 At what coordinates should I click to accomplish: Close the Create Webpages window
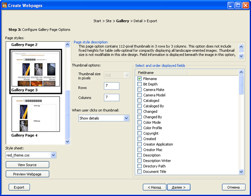tap(246, 5)
